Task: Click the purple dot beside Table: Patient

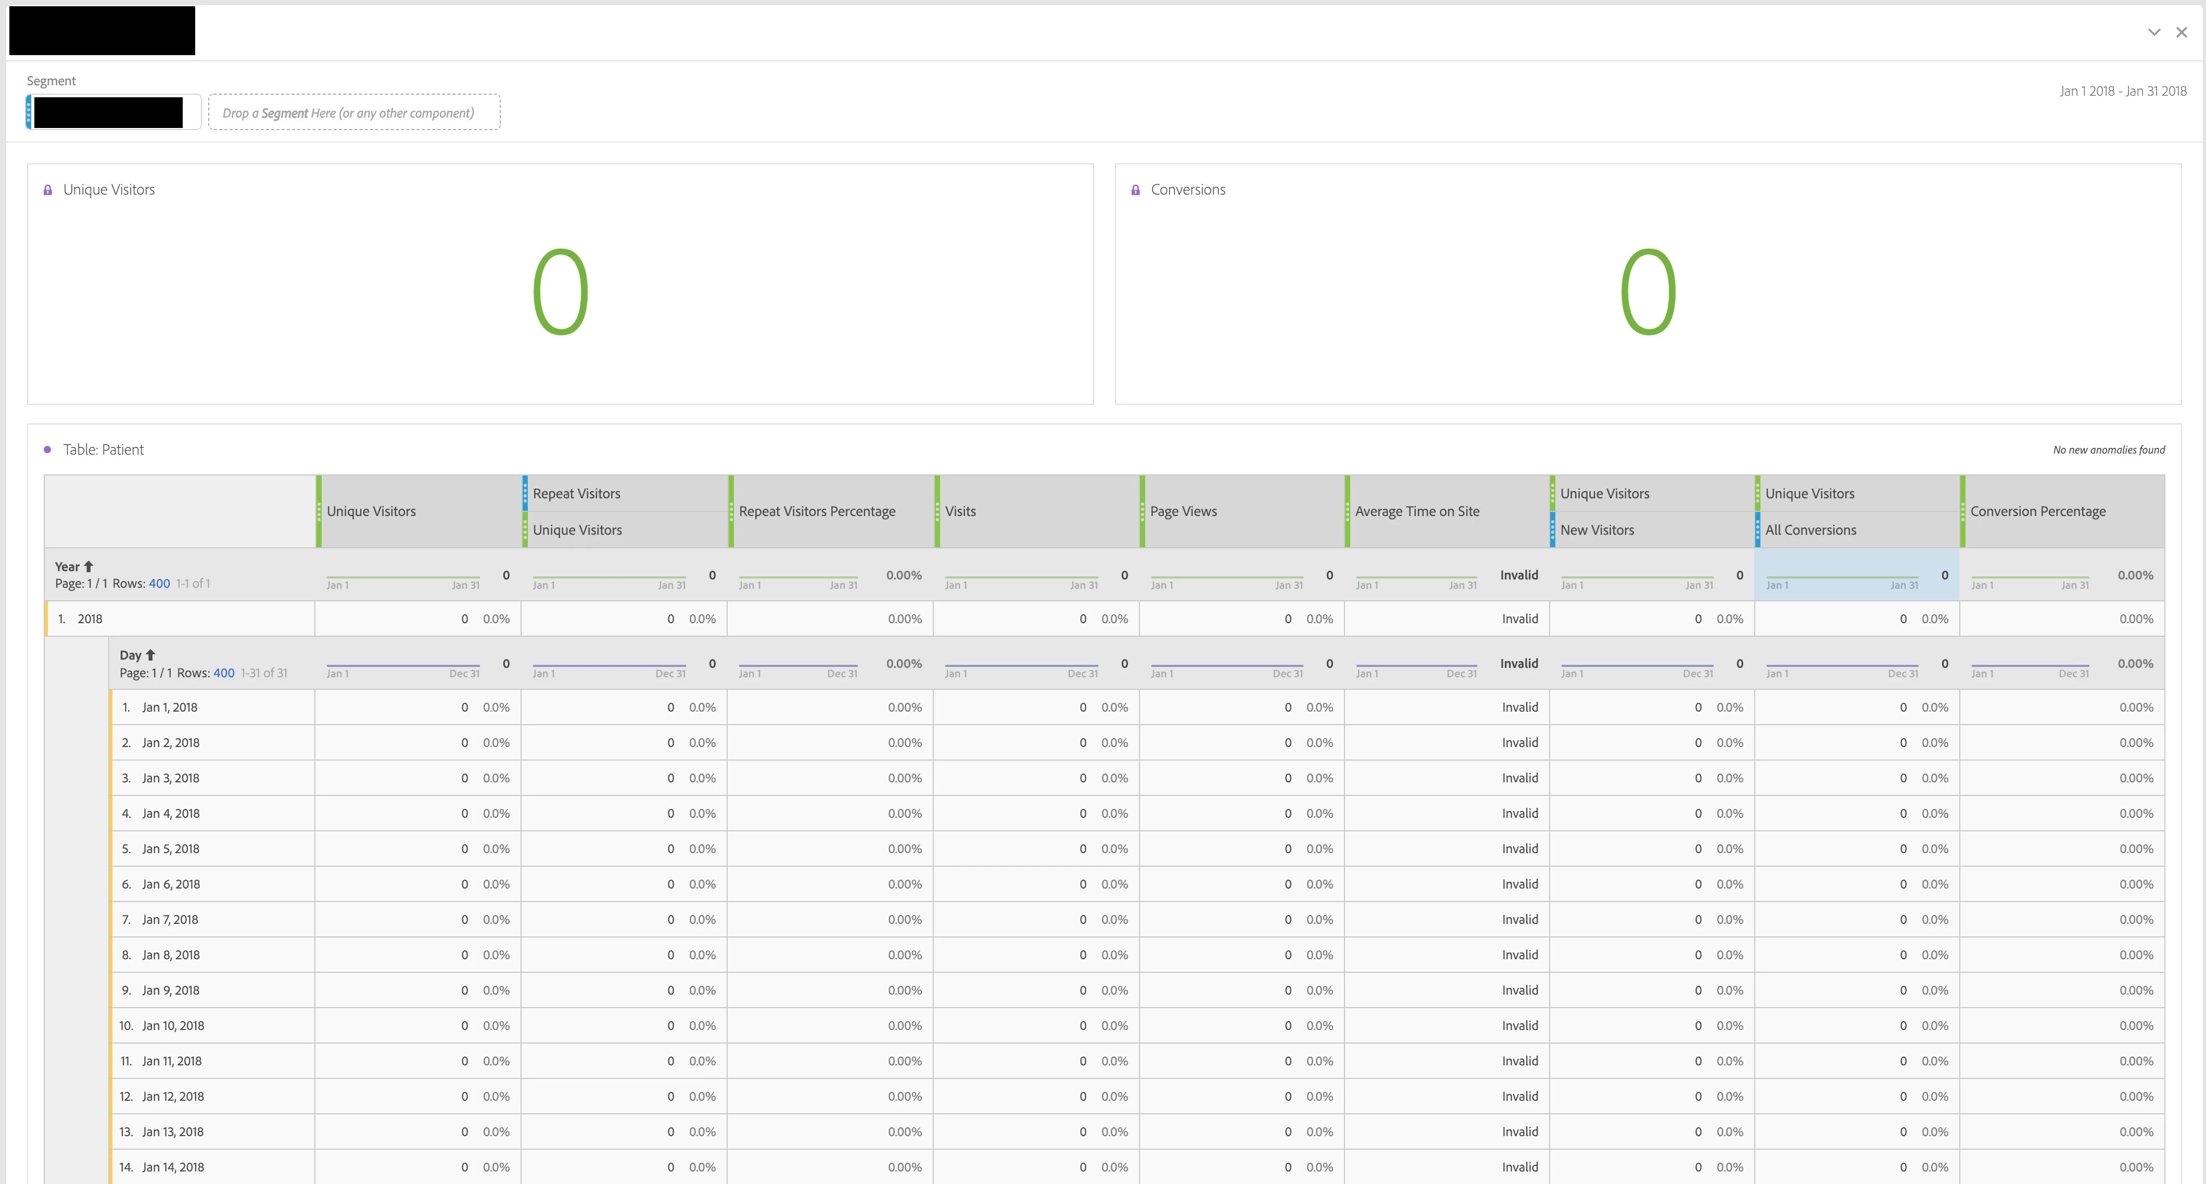Action: click(x=48, y=449)
